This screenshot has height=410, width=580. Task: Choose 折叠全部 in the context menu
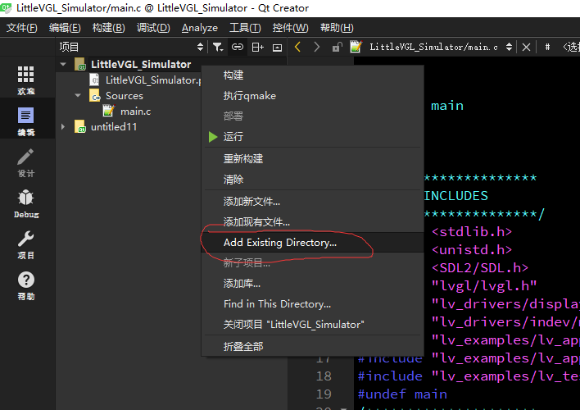coord(313,347)
